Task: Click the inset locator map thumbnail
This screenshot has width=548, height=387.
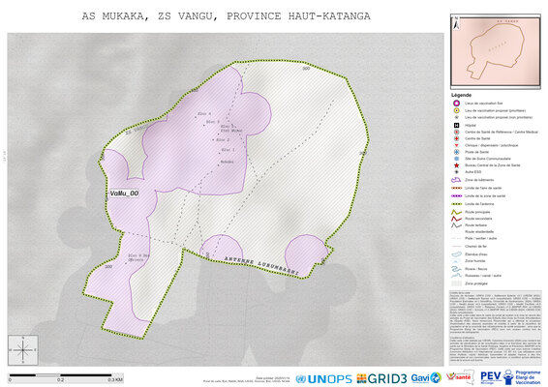Action: pos(496,51)
